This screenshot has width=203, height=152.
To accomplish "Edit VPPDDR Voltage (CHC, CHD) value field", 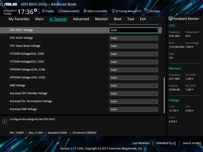I will (134, 78).
